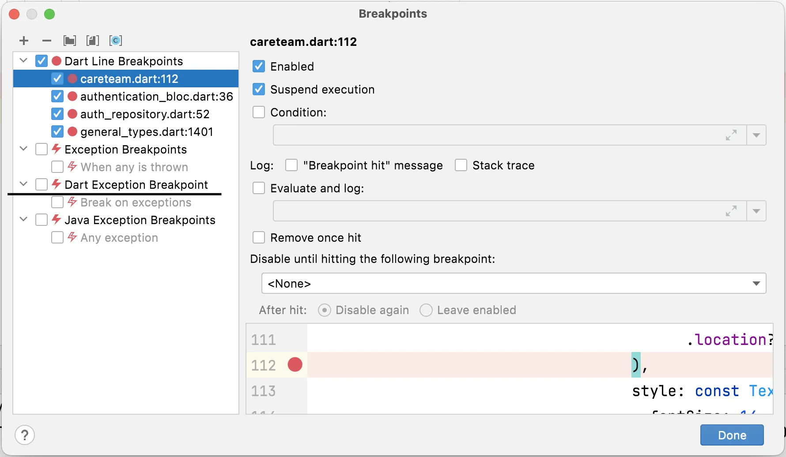Click the add breakpoint plus icon

click(x=24, y=41)
